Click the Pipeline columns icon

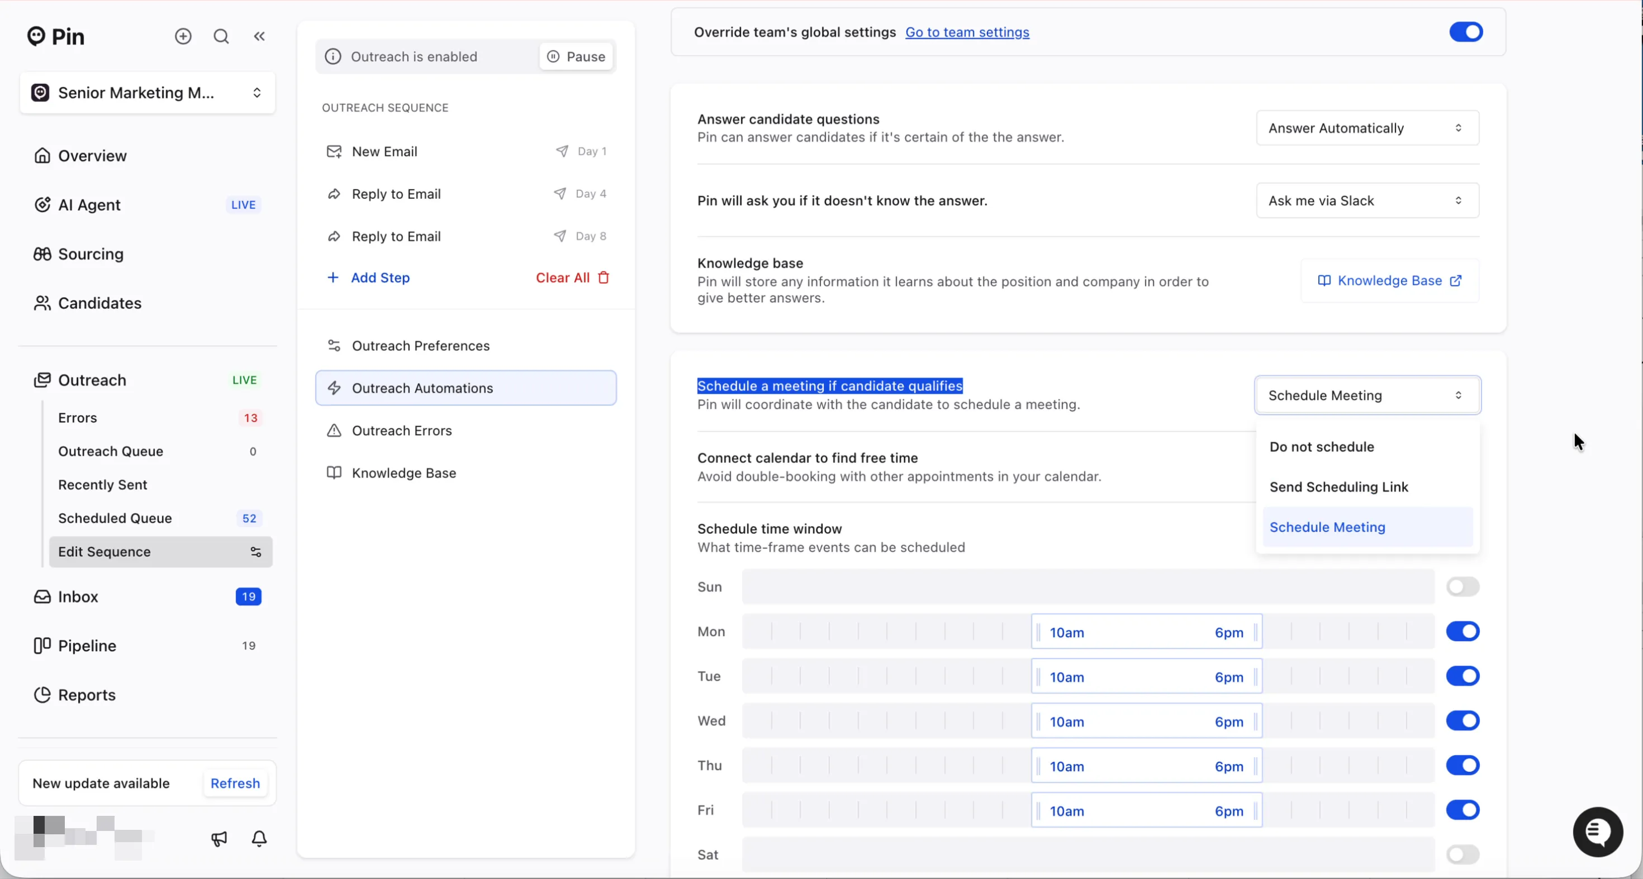coord(42,646)
